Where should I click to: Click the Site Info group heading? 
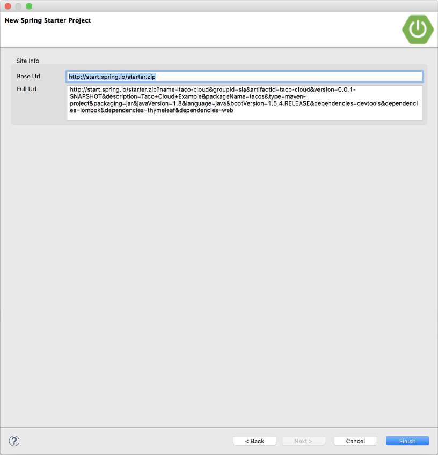(x=27, y=61)
